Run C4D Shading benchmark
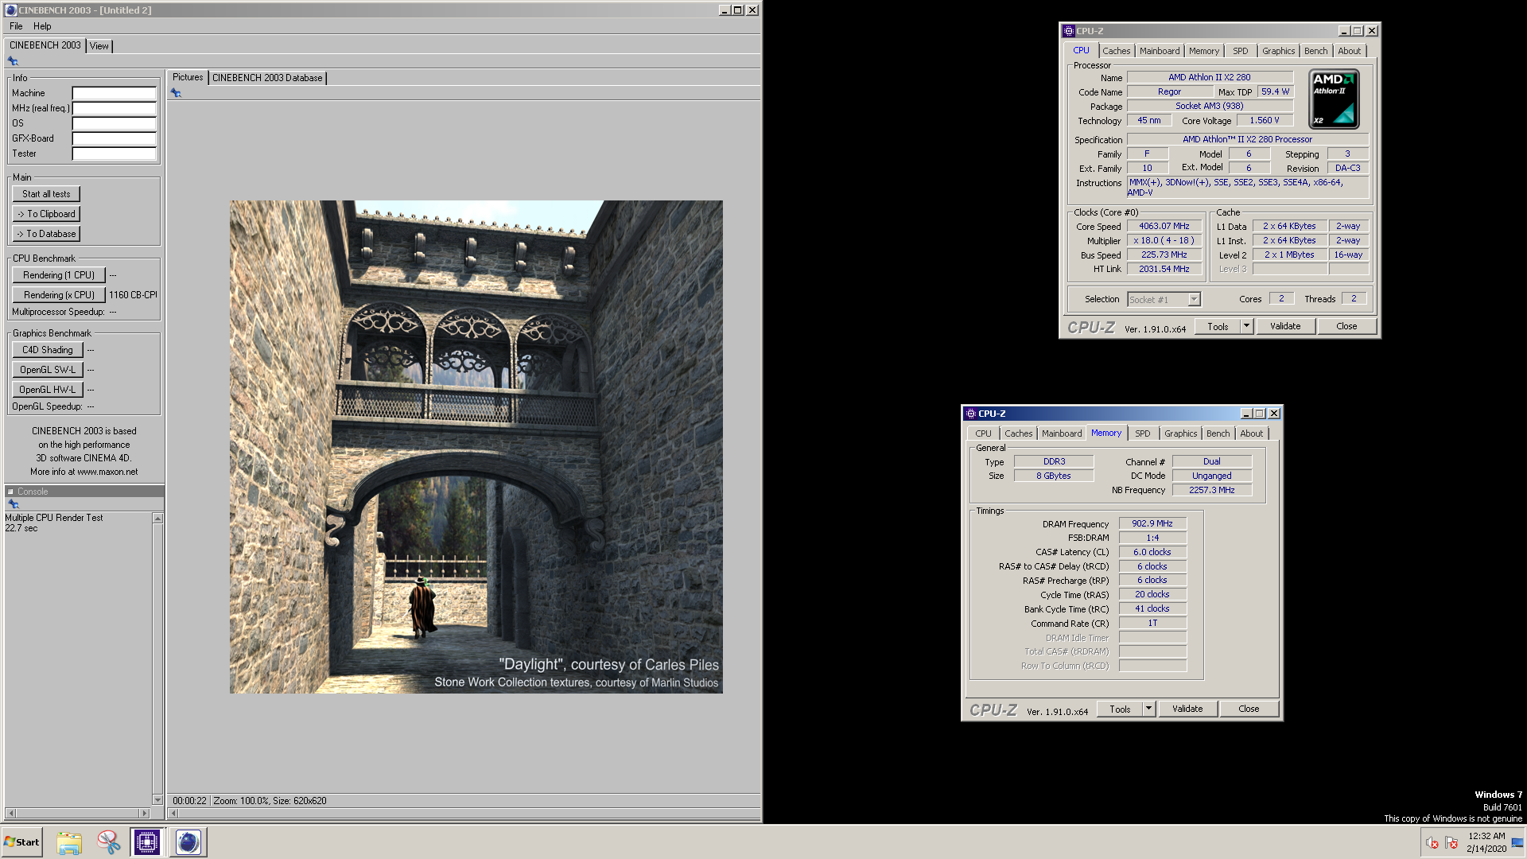Image resolution: width=1527 pixels, height=859 pixels. tap(47, 350)
